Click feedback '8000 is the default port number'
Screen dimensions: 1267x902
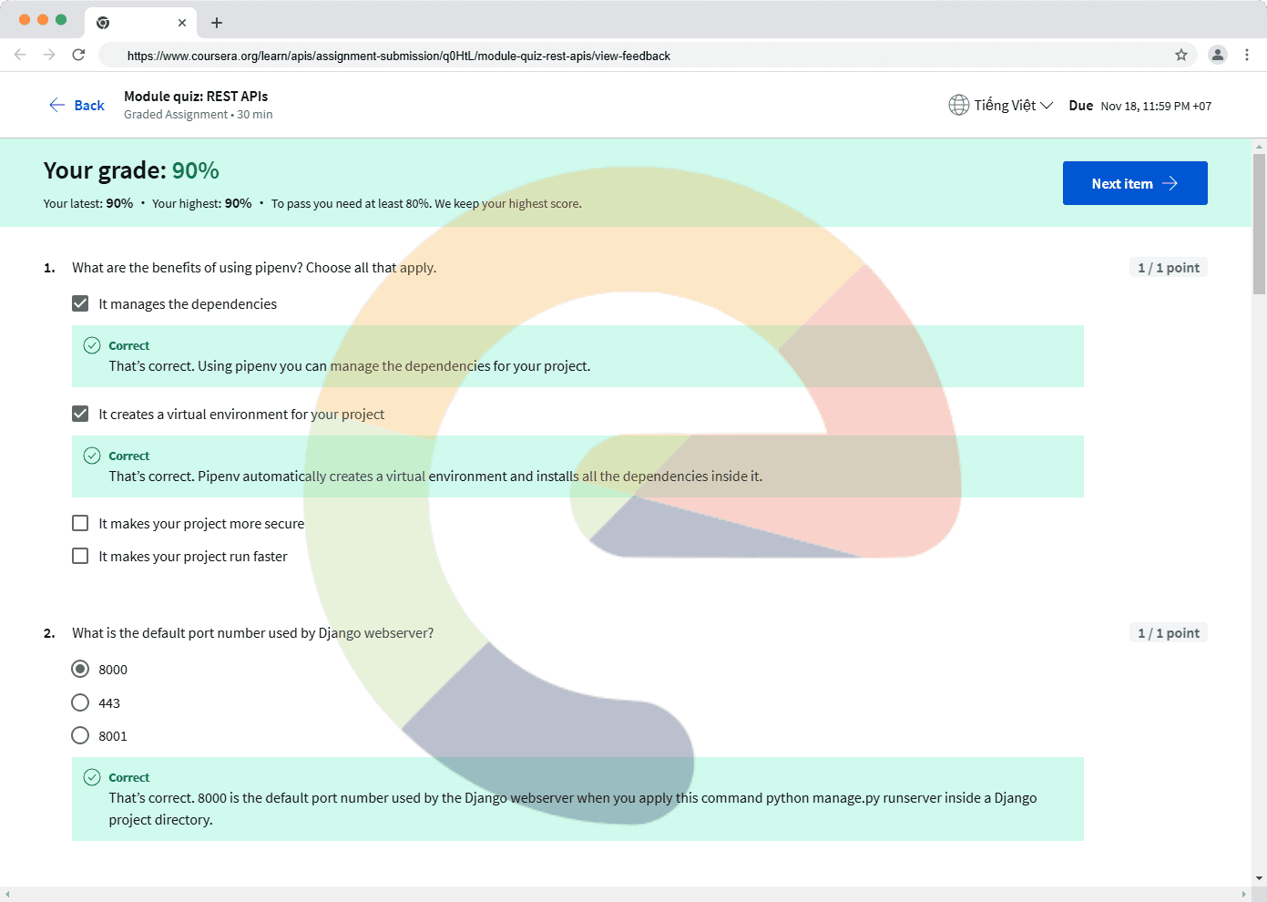tap(573, 808)
